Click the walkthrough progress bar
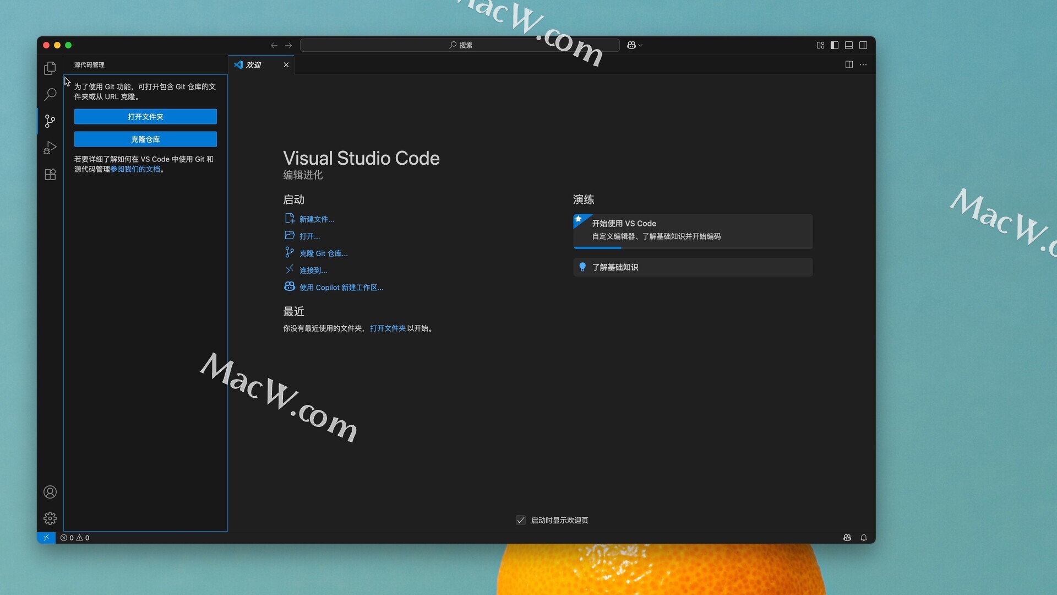 pos(693,247)
